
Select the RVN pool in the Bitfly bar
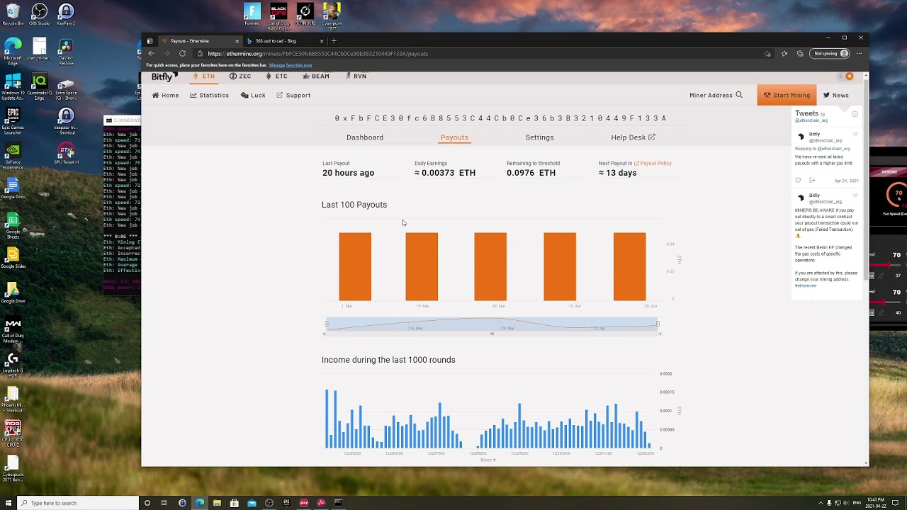(356, 76)
